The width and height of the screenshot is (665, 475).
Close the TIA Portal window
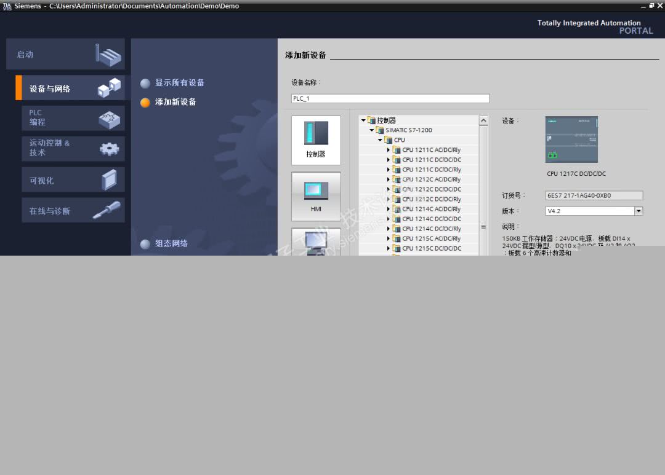point(660,6)
